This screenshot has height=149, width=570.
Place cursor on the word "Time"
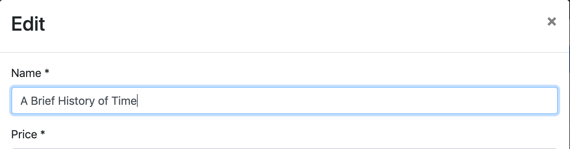click(123, 101)
